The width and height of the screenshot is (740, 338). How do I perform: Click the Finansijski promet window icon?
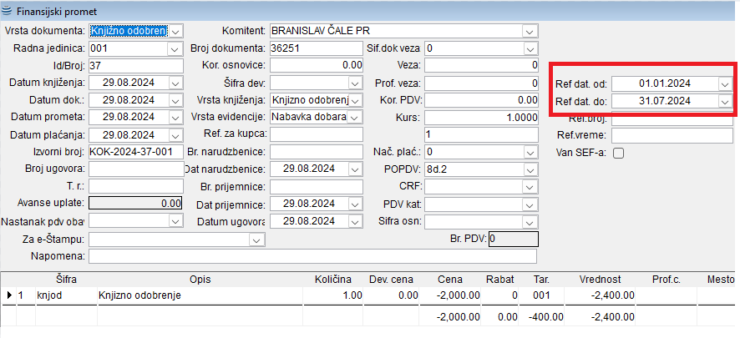point(8,12)
